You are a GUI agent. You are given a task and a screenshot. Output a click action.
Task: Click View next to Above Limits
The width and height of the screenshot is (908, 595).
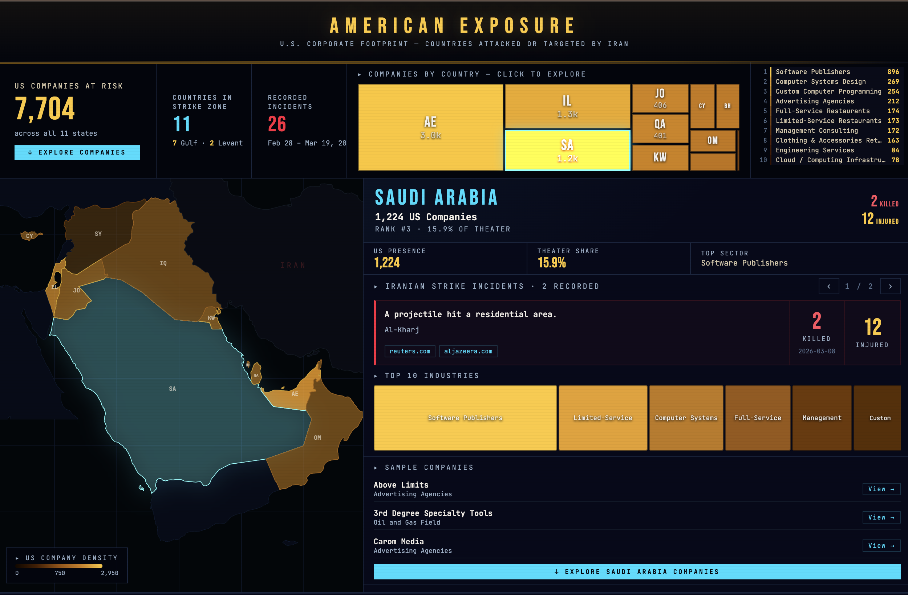pos(881,489)
